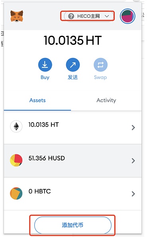Click the Buy label text
This screenshot has width=147, height=237.
pos(45,77)
